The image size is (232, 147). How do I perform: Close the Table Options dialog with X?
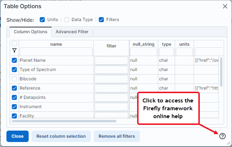coord(225,6)
